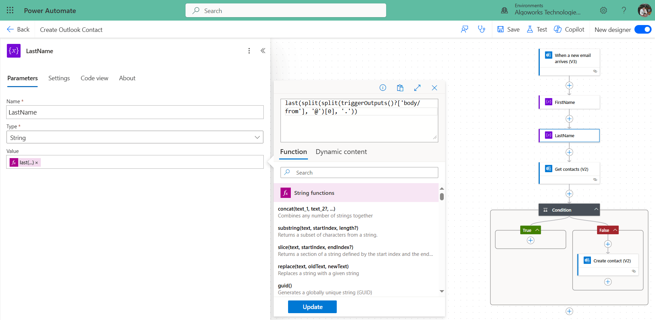Add action below Create contact node
The height and width of the screenshot is (320, 655).
[x=608, y=282]
